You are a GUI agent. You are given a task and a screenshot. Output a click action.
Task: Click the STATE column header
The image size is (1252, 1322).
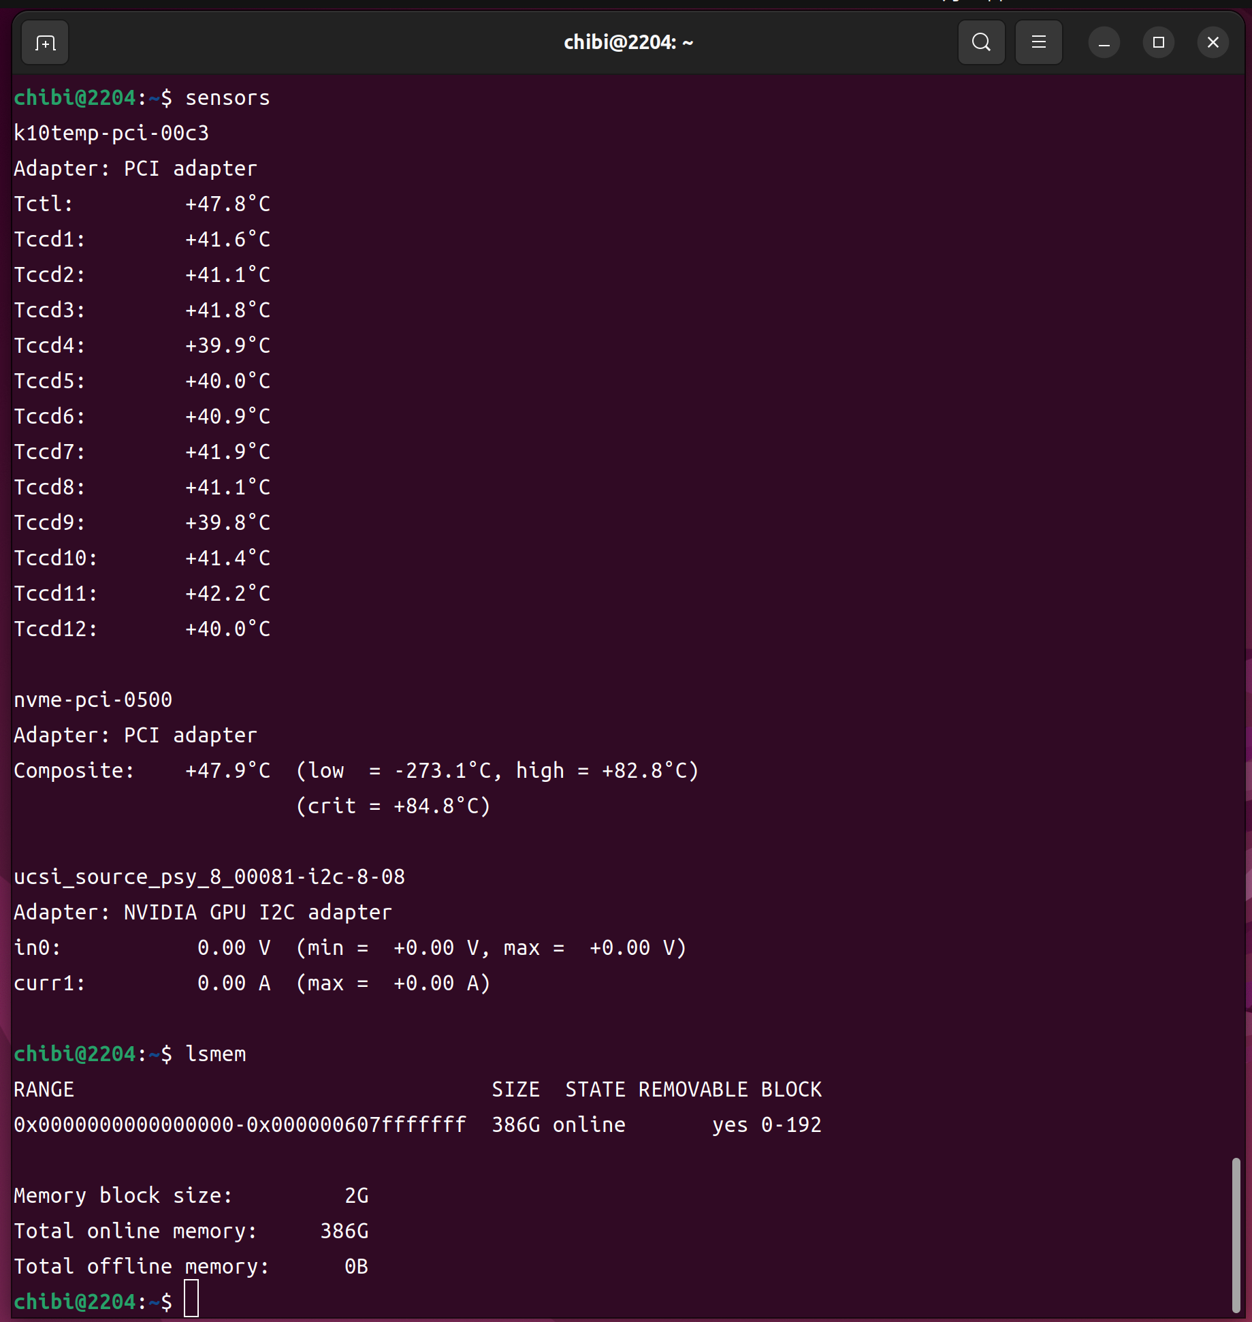tap(595, 1090)
